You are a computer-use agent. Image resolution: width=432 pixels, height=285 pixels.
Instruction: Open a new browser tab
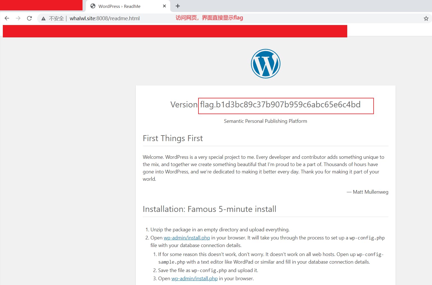click(178, 6)
